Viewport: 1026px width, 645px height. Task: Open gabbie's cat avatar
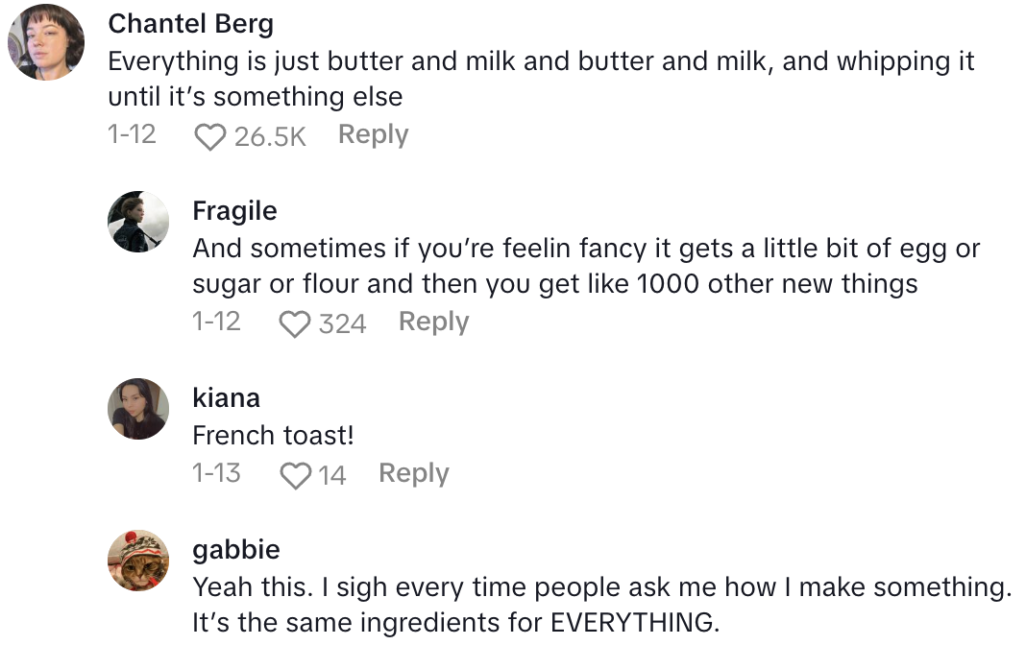pyautogui.click(x=138, y=560)
